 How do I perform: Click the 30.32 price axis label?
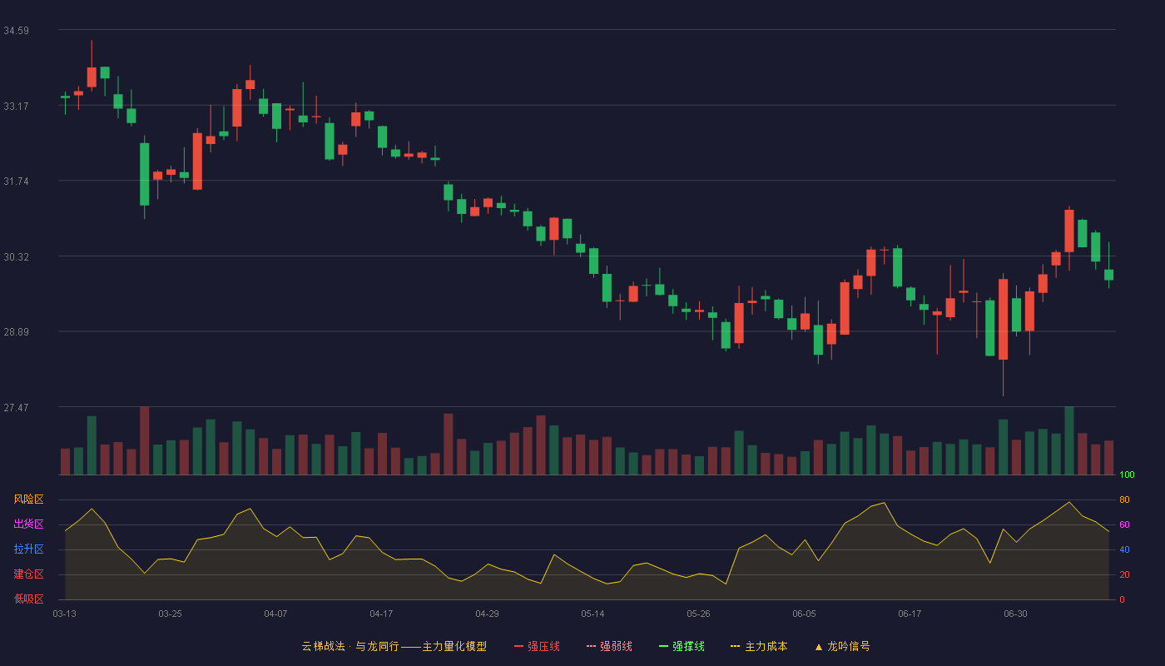click(x=16, y=257)
